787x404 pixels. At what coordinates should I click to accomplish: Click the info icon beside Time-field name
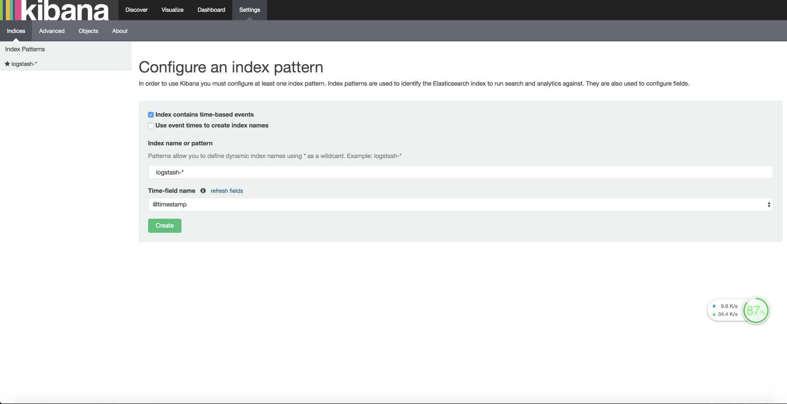pyautogui.click(x=203, y=190)
